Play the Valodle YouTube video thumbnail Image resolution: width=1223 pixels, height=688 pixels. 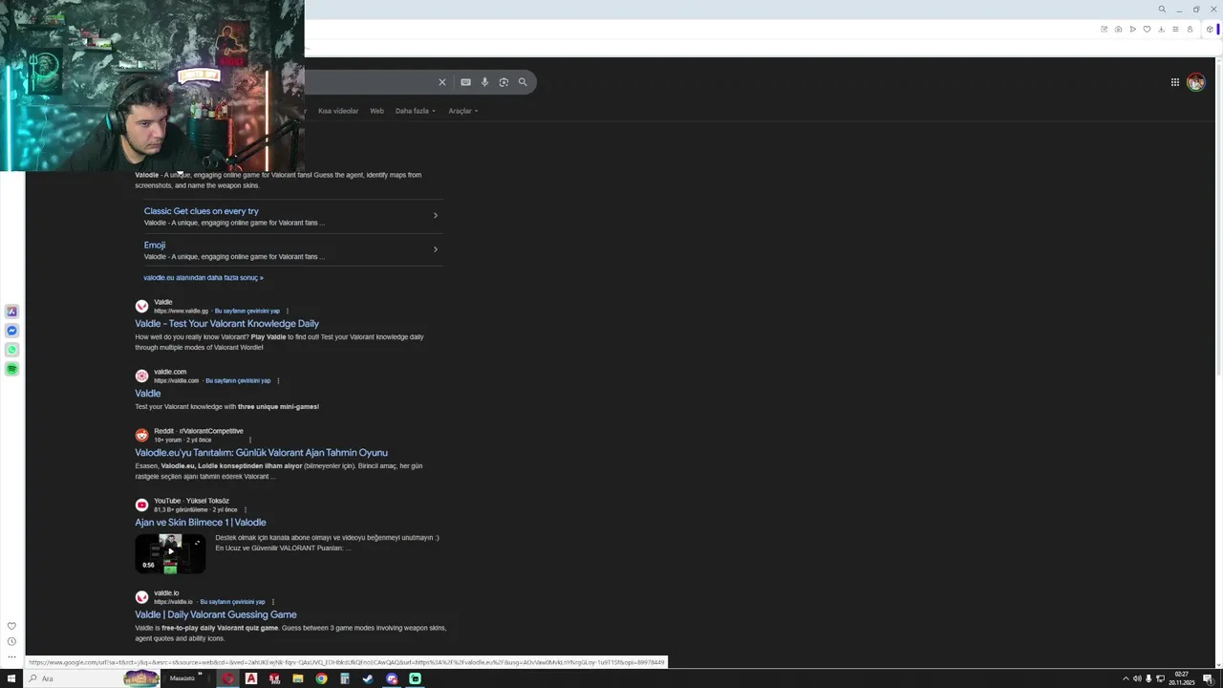pos(170,553)
